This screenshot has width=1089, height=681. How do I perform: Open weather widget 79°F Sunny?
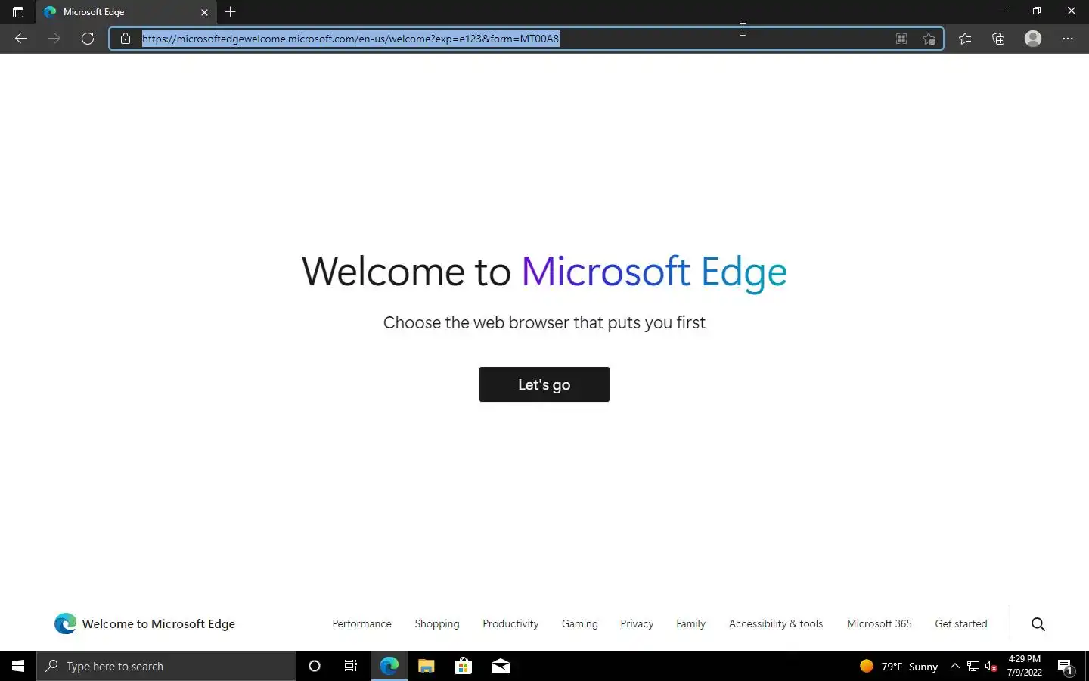899,666
